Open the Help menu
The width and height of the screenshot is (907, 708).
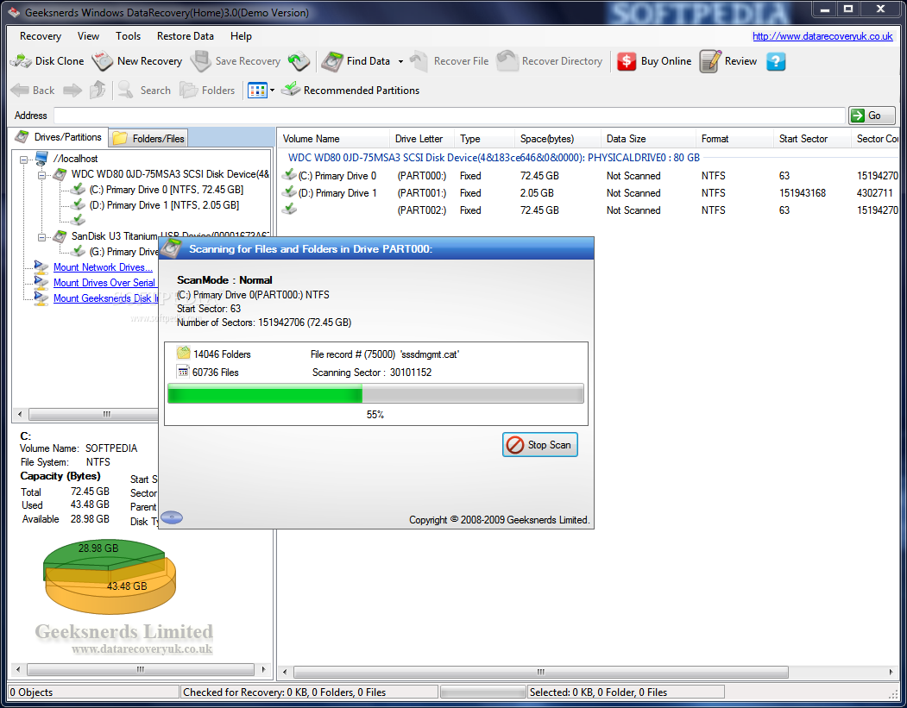[x=241, y=36]
